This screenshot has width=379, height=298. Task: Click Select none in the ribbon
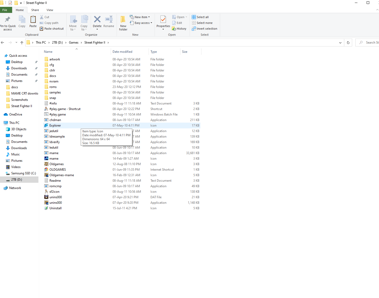pos(202,23)
